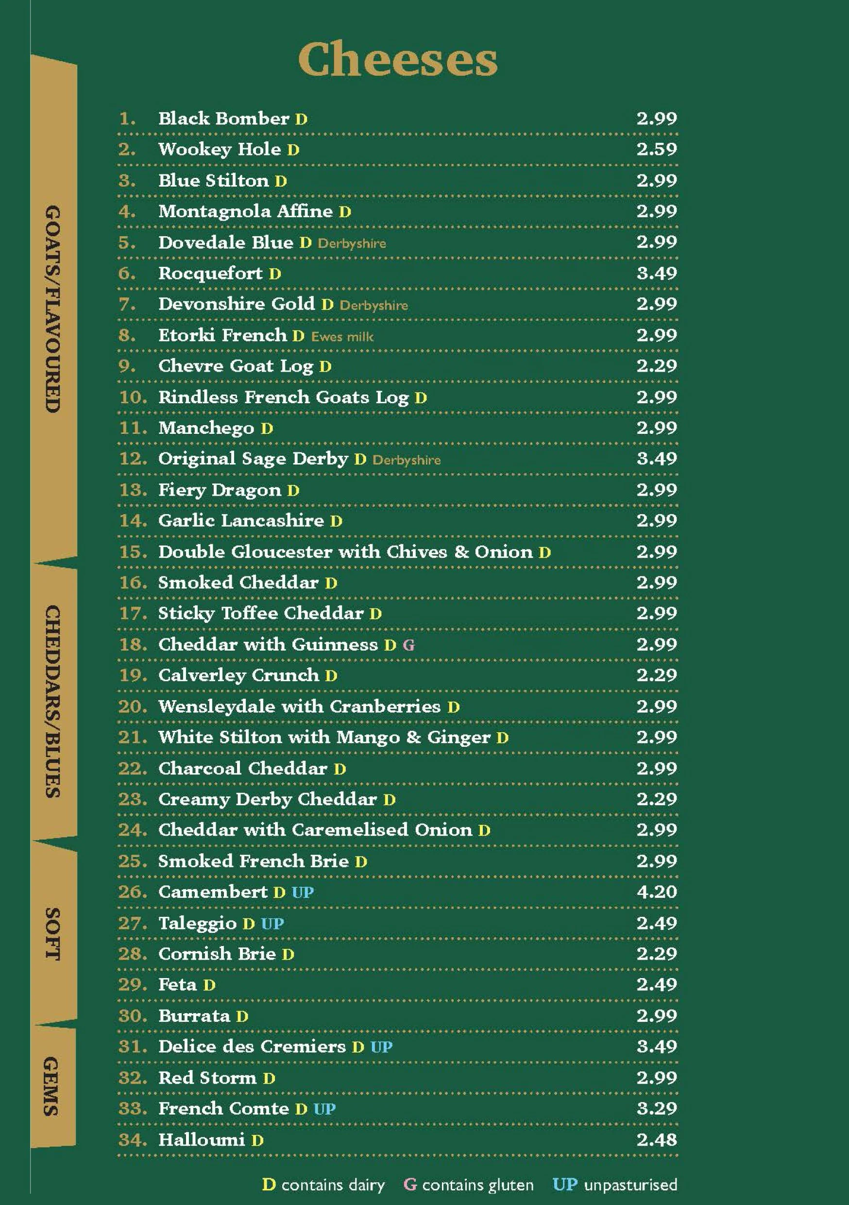The width and height of the screenshot is (849, 1205).
Task: Click the UP marker beside Delice des Cremiers
Action: (381, 1048)
